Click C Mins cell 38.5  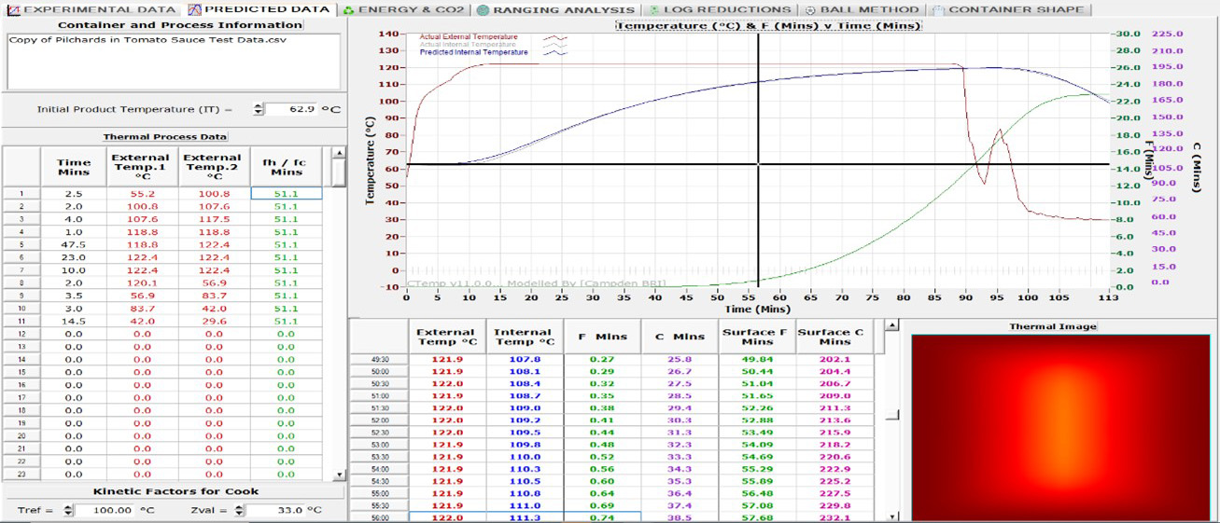tap(680, 517)
